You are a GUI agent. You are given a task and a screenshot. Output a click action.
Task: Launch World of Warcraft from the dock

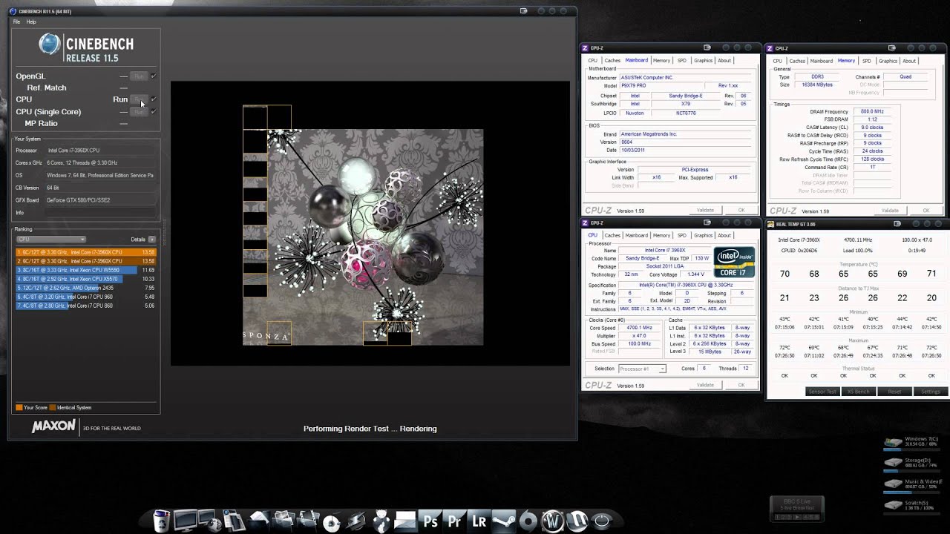[x=553, y=521]
